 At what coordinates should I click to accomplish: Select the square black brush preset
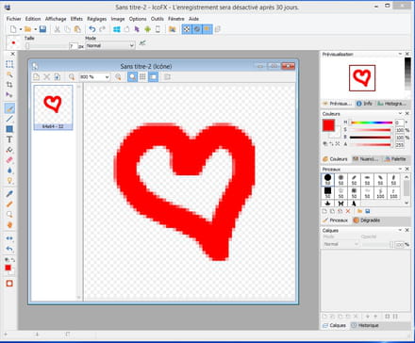coord(327,192)
